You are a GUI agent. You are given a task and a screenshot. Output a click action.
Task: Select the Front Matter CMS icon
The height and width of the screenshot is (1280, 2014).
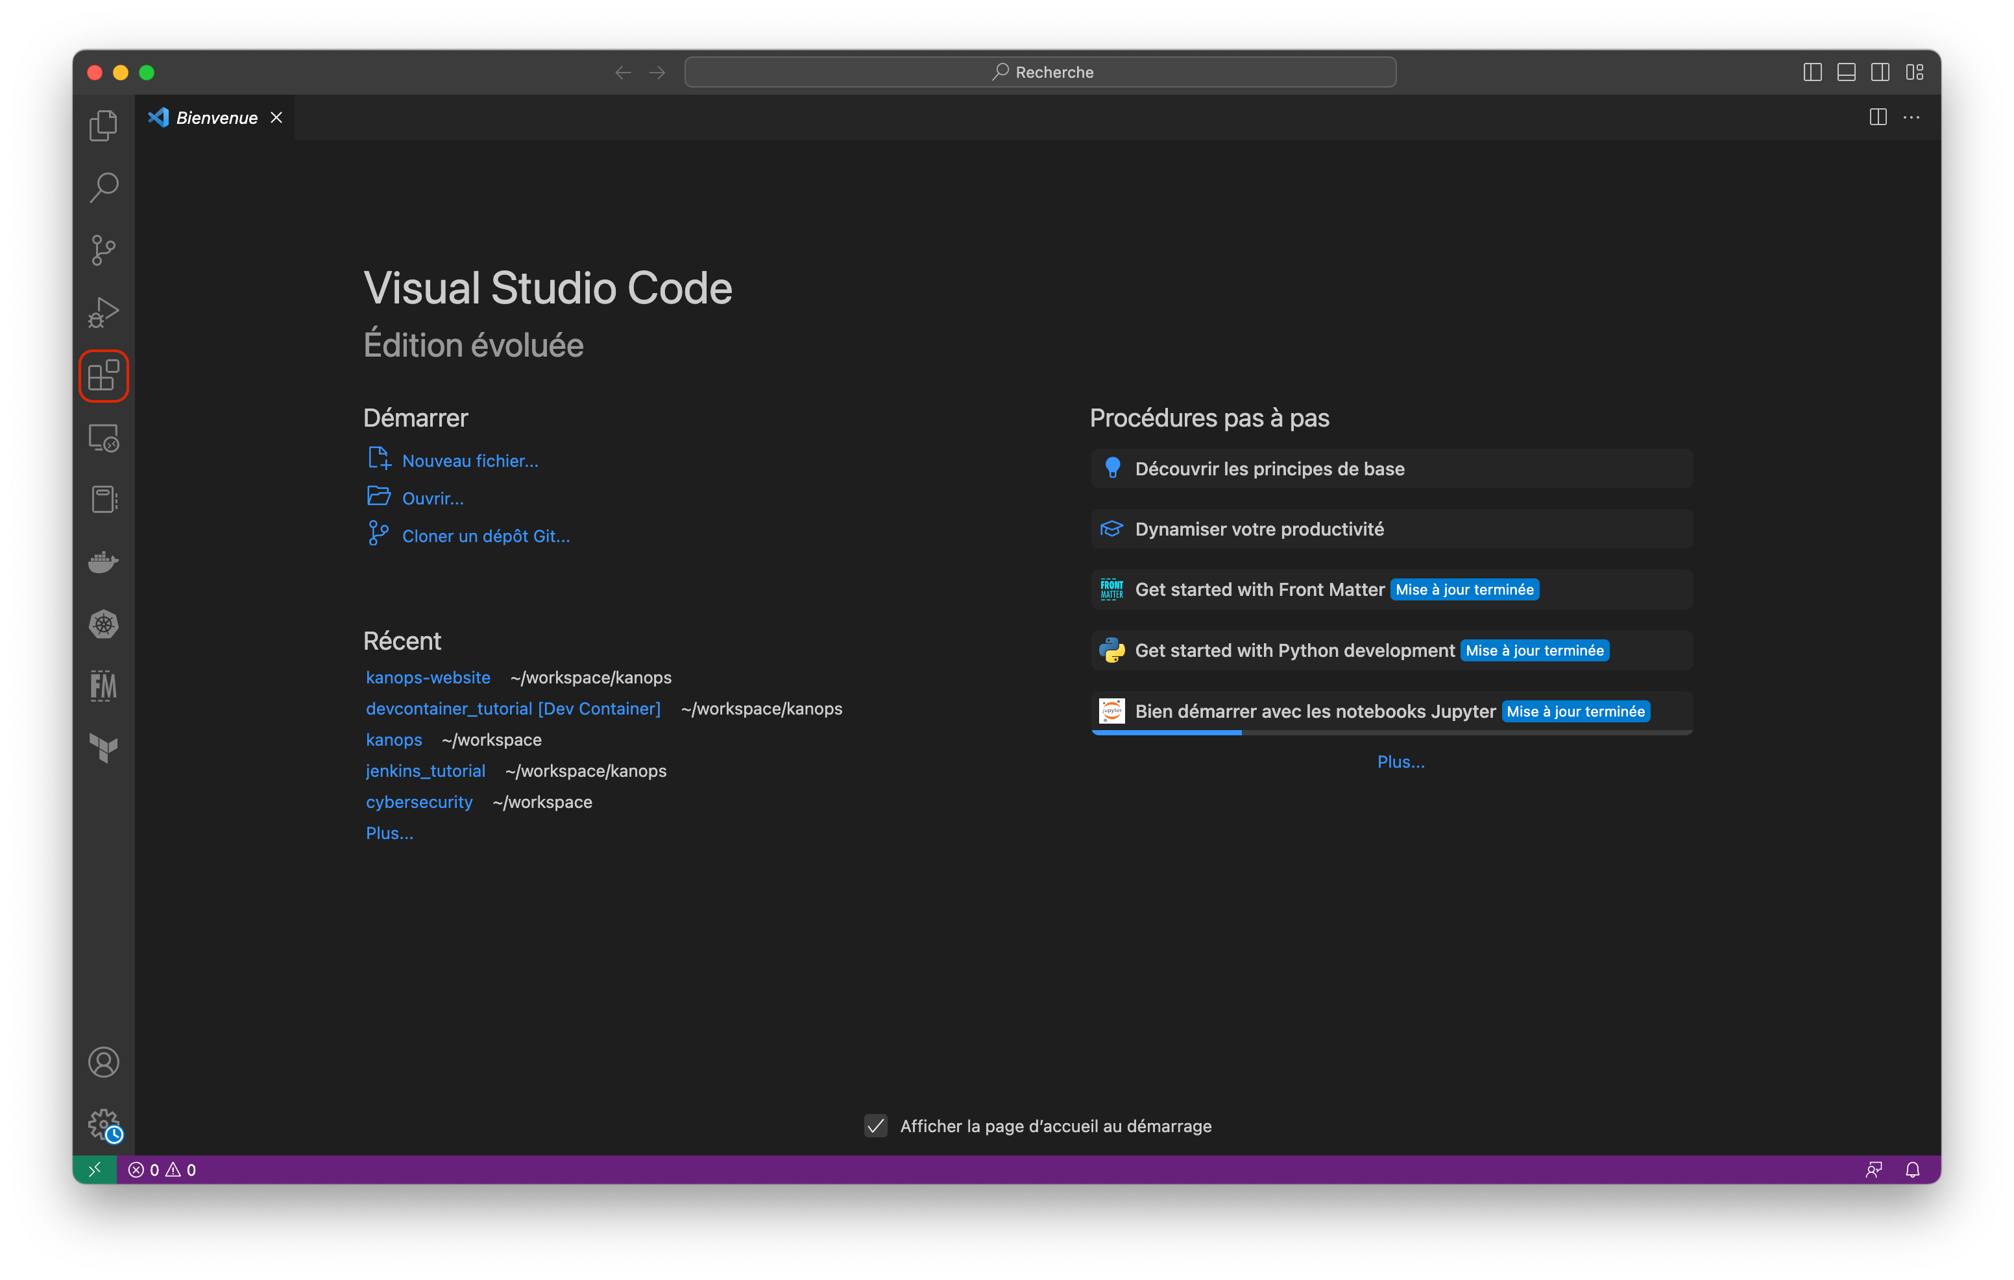pyautogui.click(x=103, y=685)
